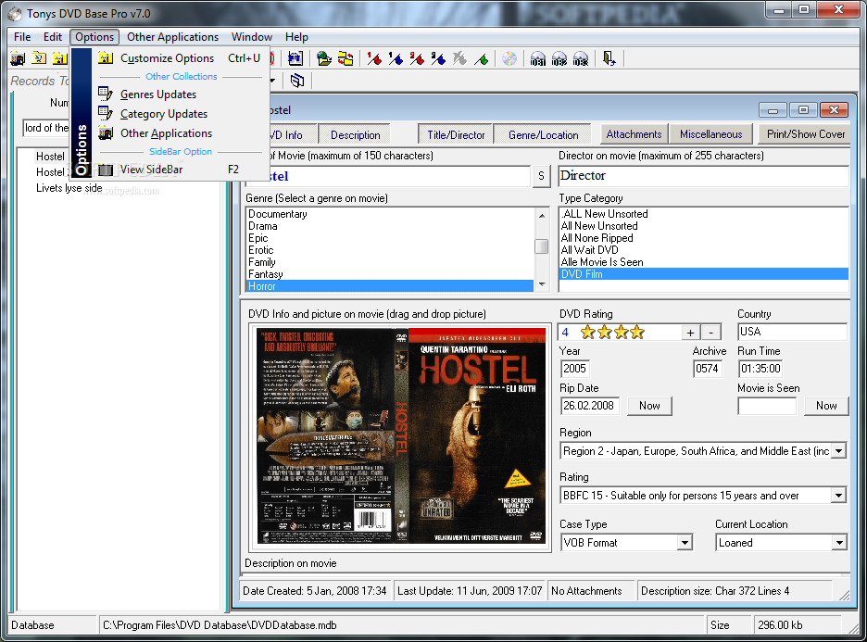Click Now button under Movie is Seen

(826, 406)
